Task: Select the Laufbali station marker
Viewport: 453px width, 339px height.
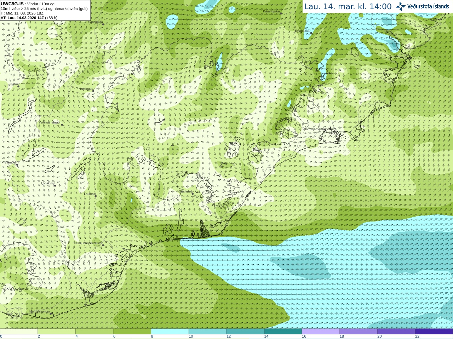Action: point(96,196)
